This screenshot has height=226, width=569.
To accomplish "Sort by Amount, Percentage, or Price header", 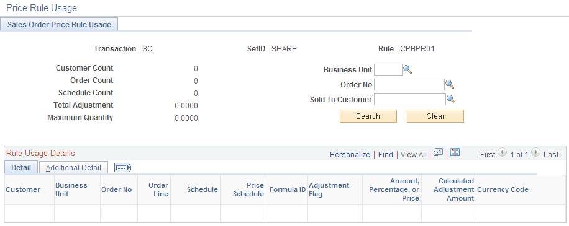I will click(x=394, y=189).
